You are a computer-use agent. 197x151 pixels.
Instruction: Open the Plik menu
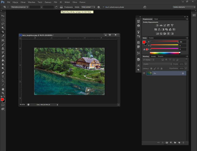[9, 2]
